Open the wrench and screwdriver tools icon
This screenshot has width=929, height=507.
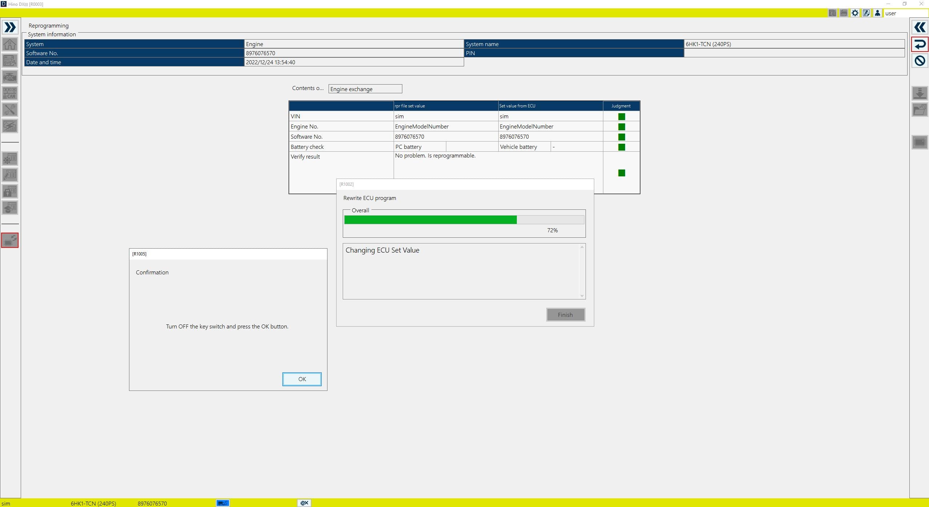10,110
